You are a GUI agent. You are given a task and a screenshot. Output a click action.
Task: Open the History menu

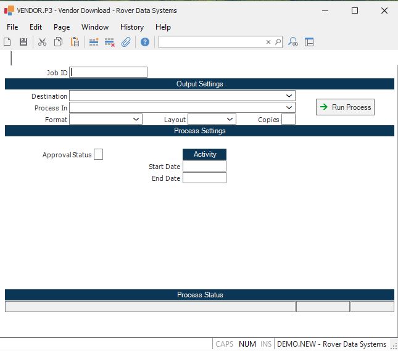tap(131, 27)
